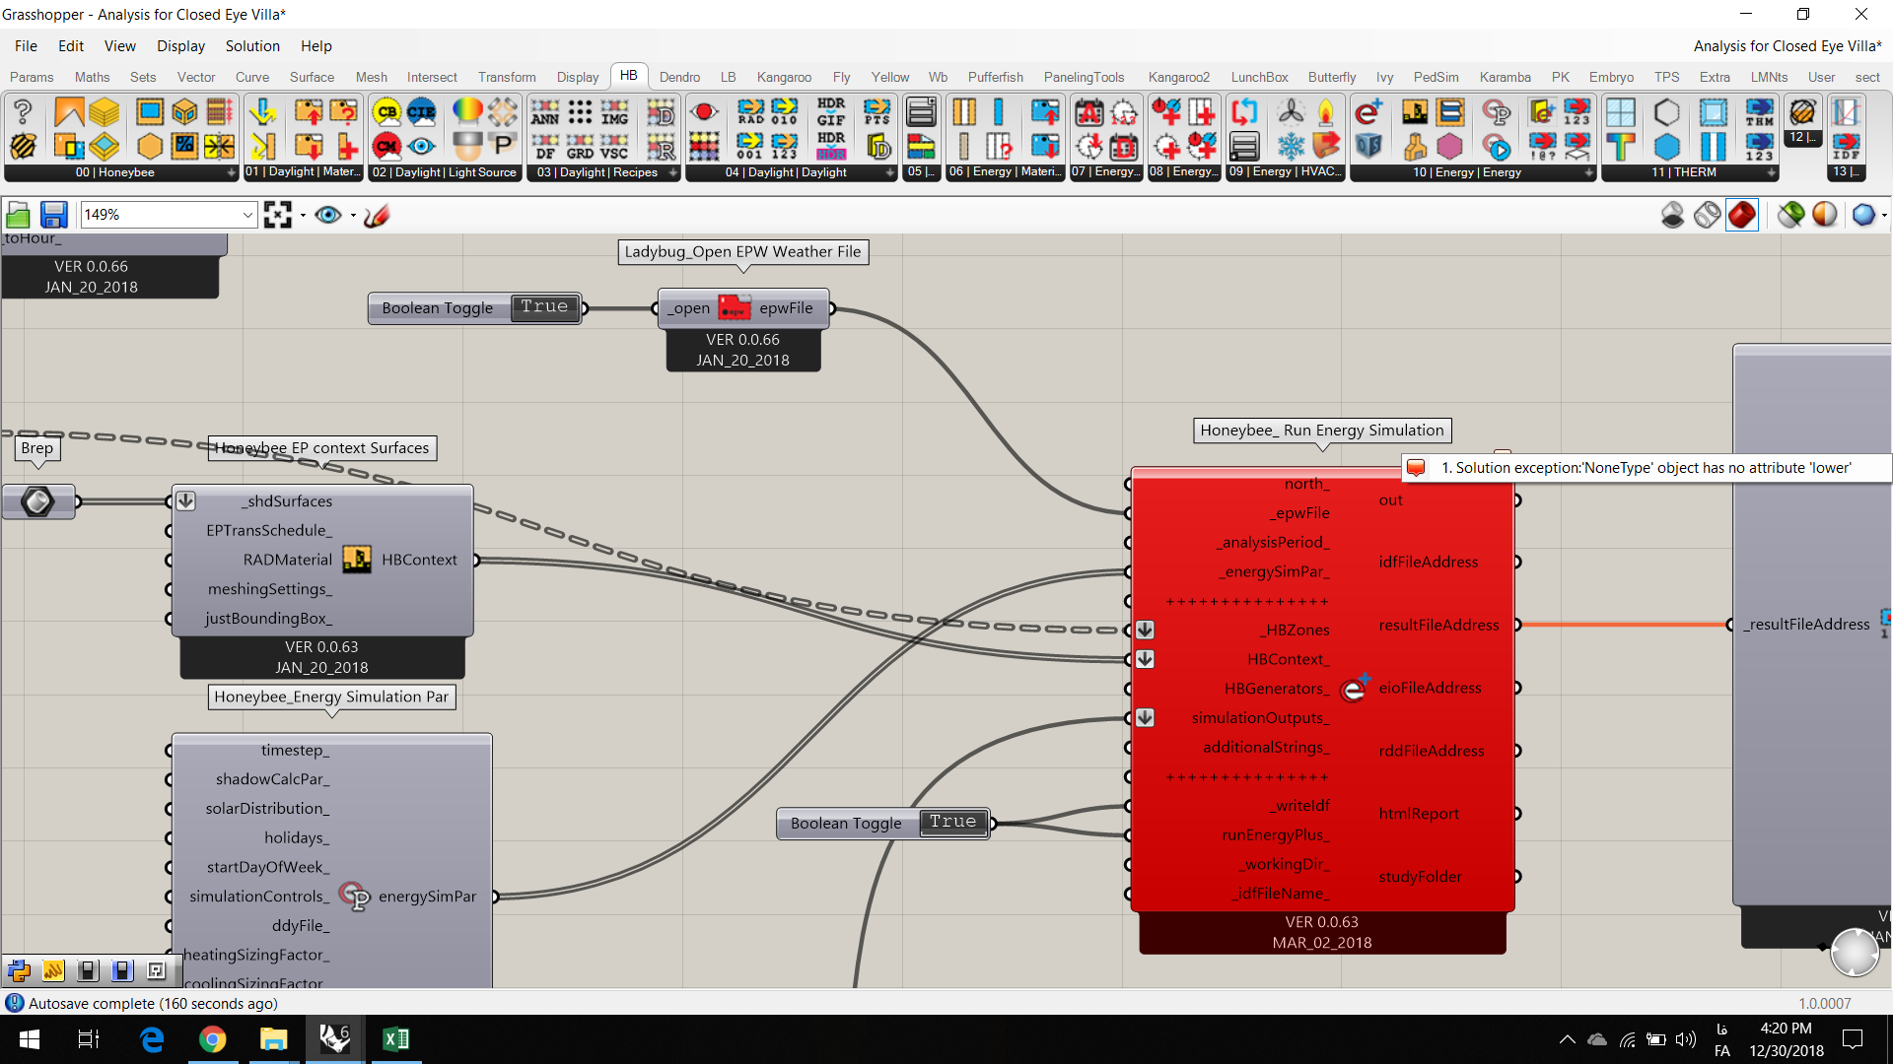Click the Zoom extents icon
The height and width of the screenshot is (1064, 1893).
tap(278, 215)
